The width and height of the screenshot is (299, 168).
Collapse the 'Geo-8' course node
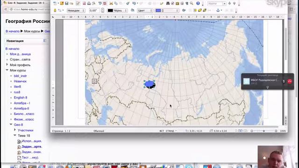coord(11,125)
